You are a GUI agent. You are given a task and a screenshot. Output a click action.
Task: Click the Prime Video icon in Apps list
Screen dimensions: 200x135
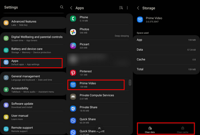[73, 85]
